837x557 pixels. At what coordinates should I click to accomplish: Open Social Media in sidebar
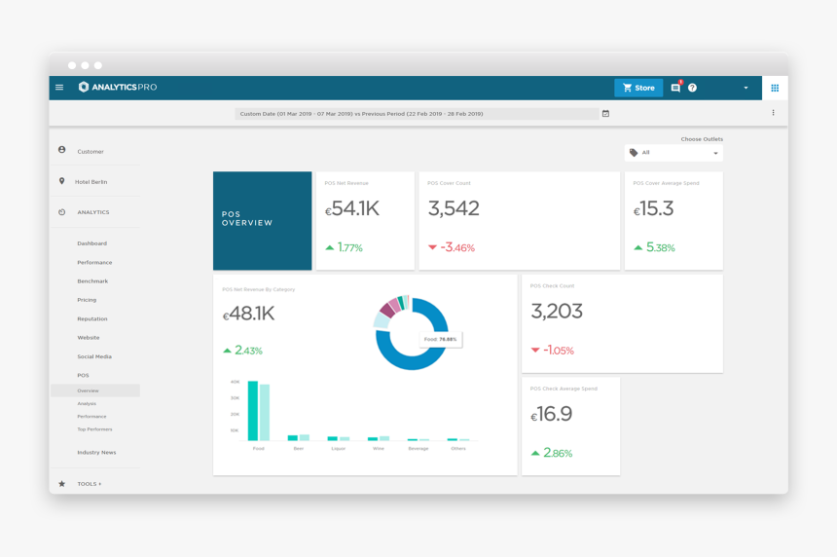(x=94, y=356)
